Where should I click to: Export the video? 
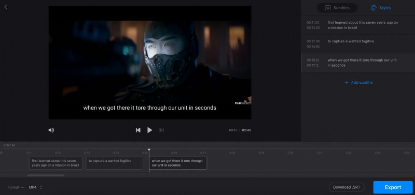coord(393,187)
